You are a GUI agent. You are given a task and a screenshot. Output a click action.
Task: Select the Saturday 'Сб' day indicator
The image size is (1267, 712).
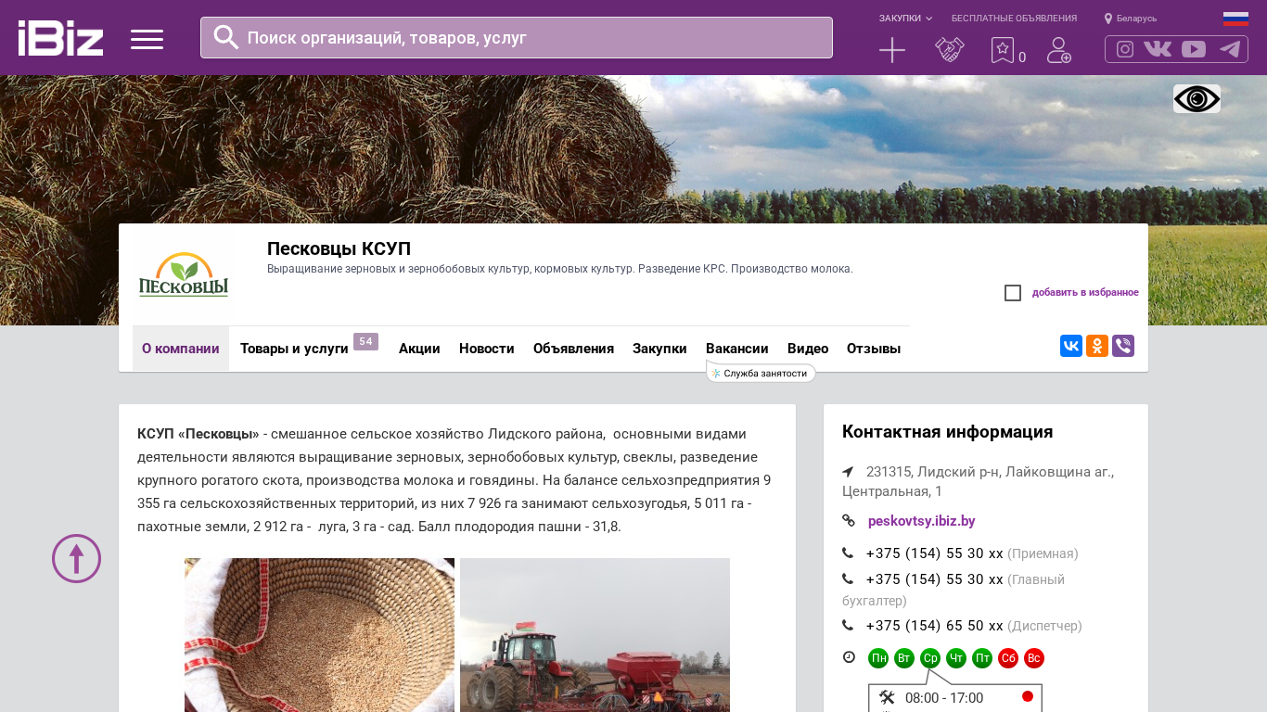tap(1008, 658)
